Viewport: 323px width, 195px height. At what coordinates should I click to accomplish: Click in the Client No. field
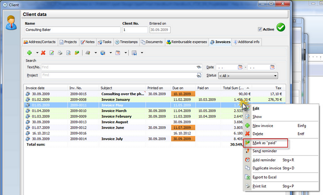point(135,30)
